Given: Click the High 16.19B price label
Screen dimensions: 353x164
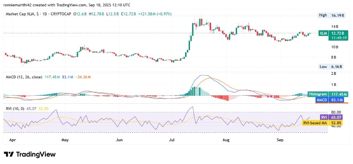Looking at the screenshot, I should click(331, 15).
